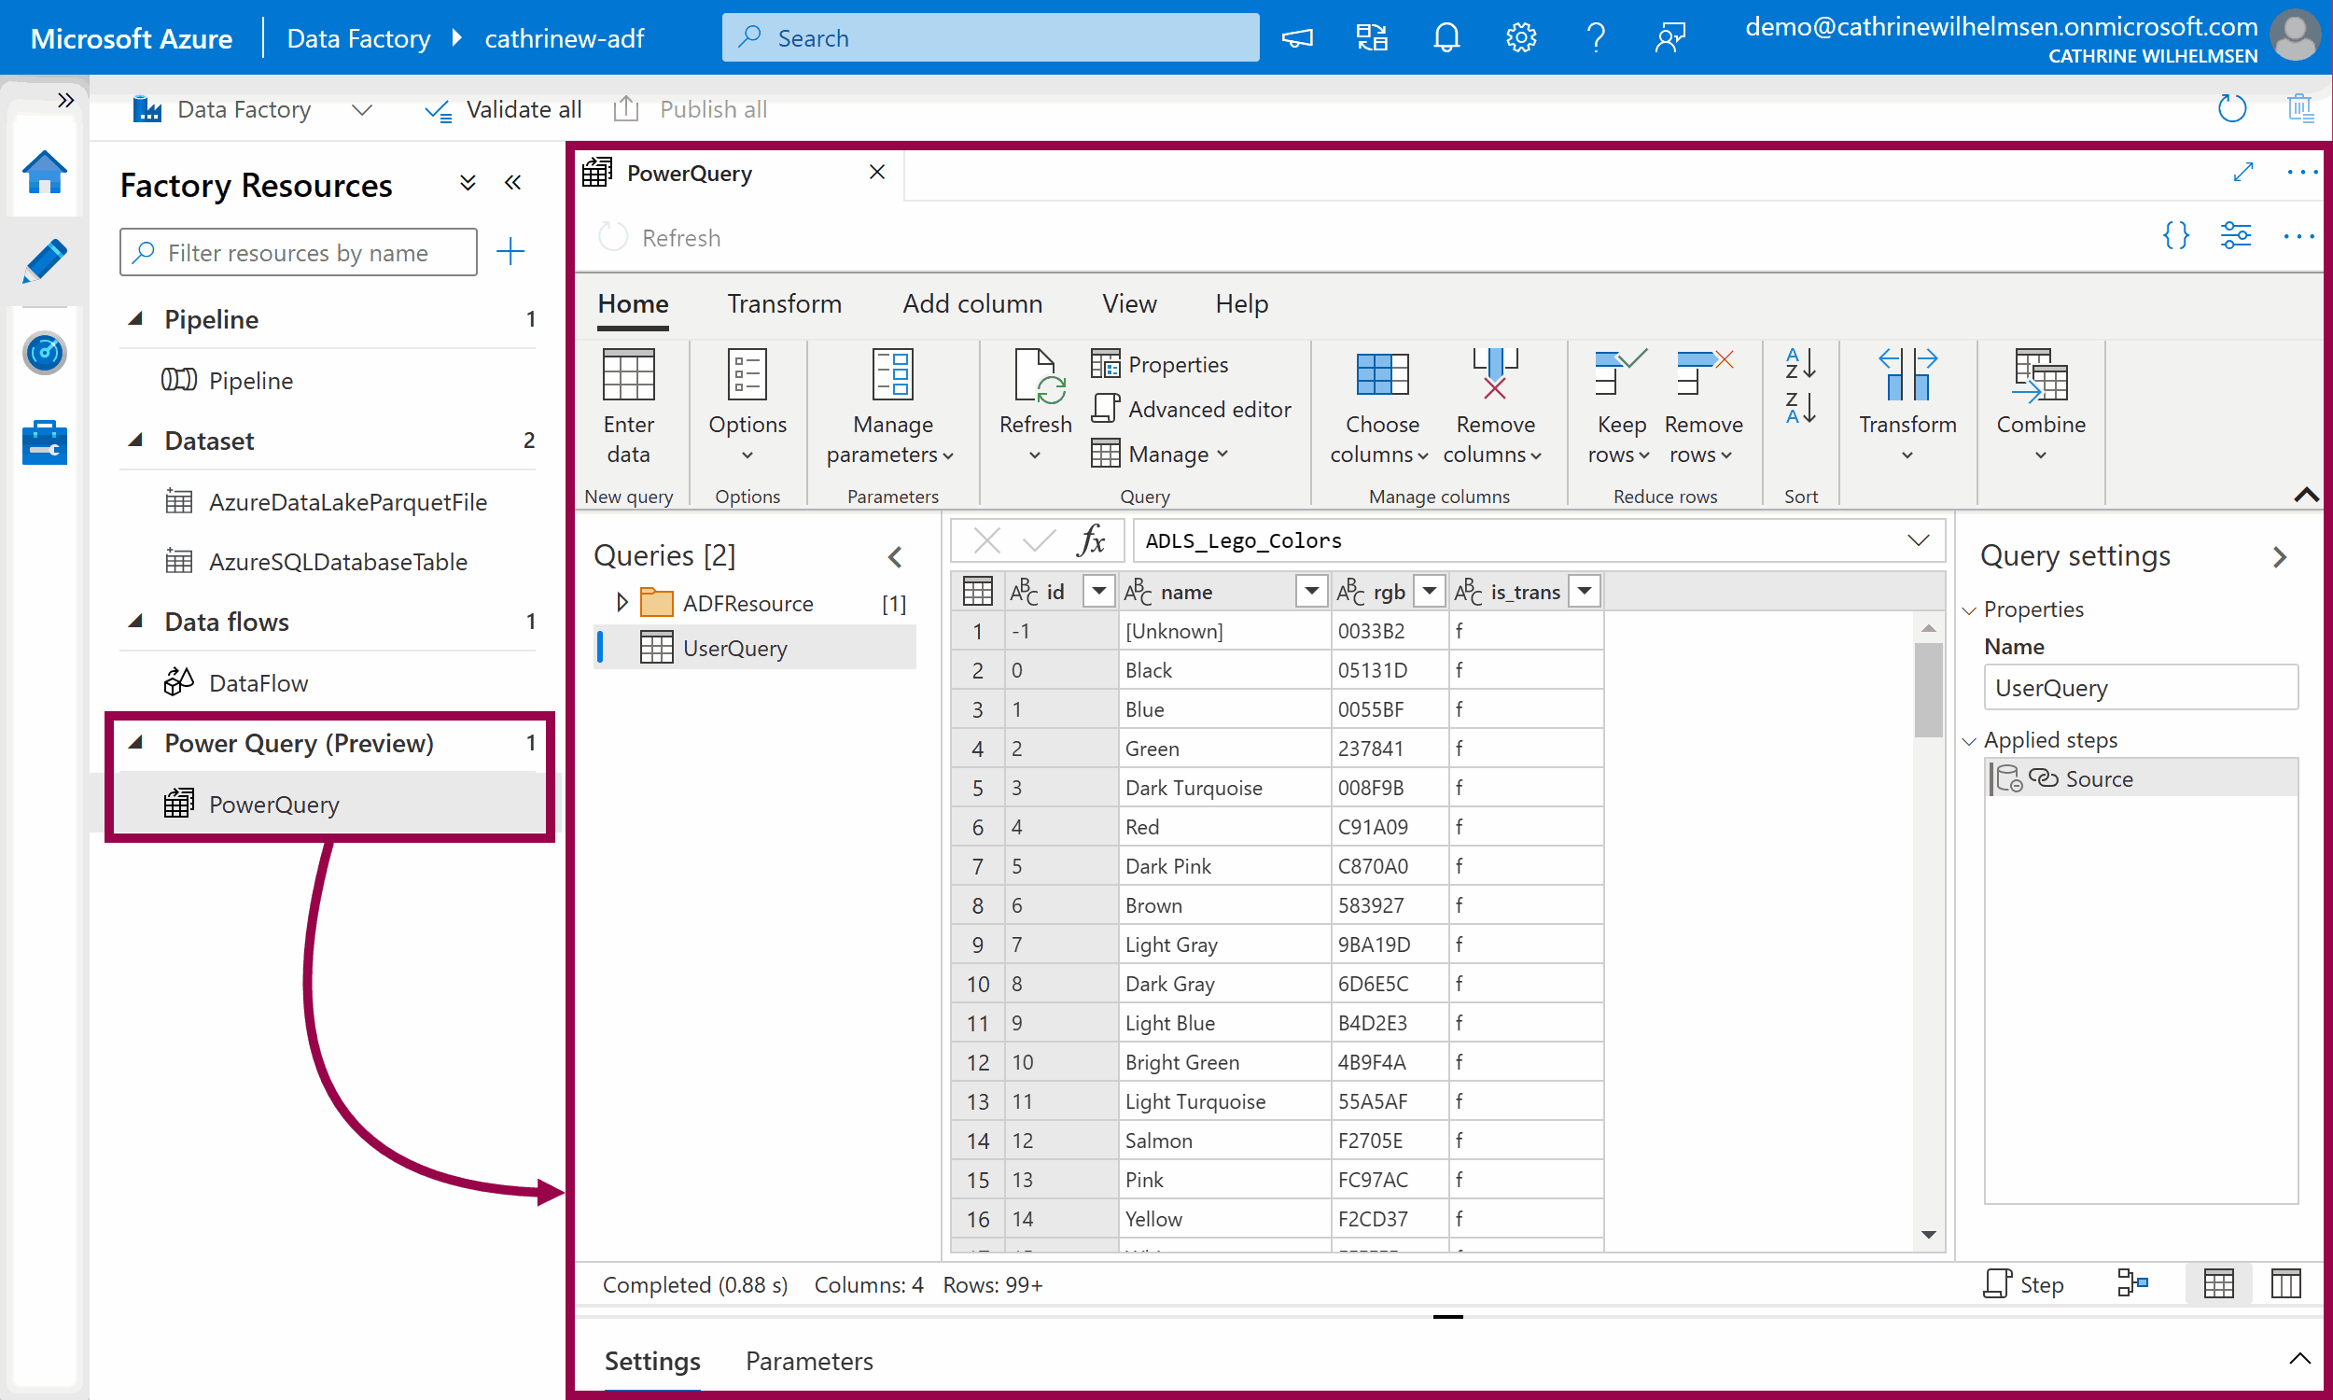Expand the formula bar dropdown chevron
The height and width of the screenshot is (1400, 2333).
tap(1917, 540)
